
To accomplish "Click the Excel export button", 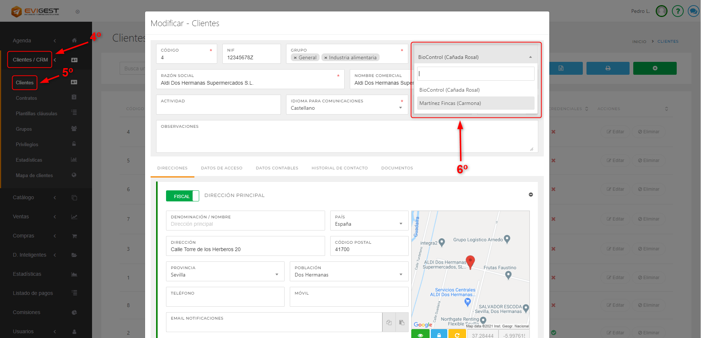I will tap(561, 68).
